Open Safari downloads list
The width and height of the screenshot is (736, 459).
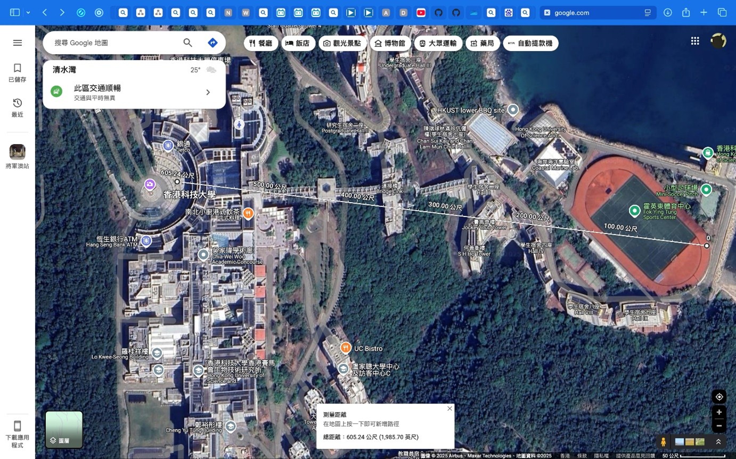(667, 12)
